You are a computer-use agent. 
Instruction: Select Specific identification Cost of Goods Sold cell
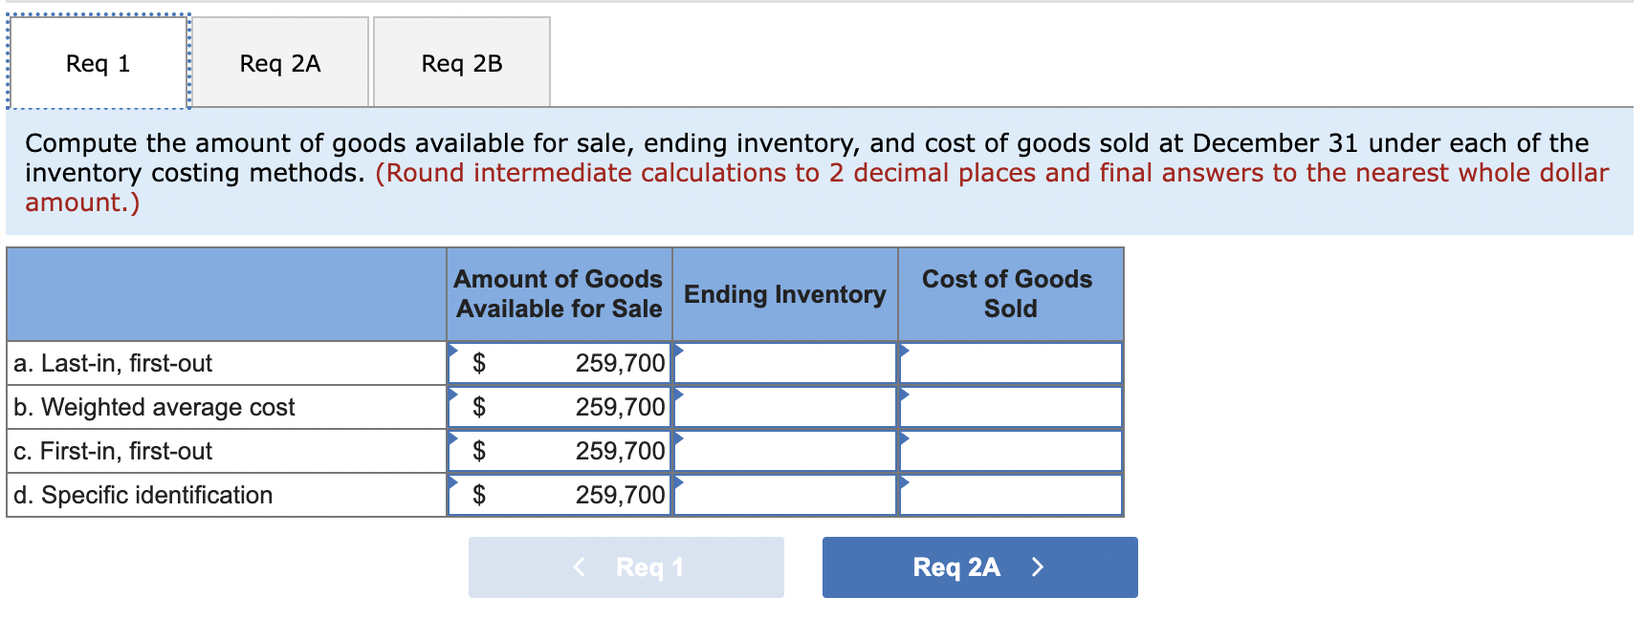[1011, 495]
